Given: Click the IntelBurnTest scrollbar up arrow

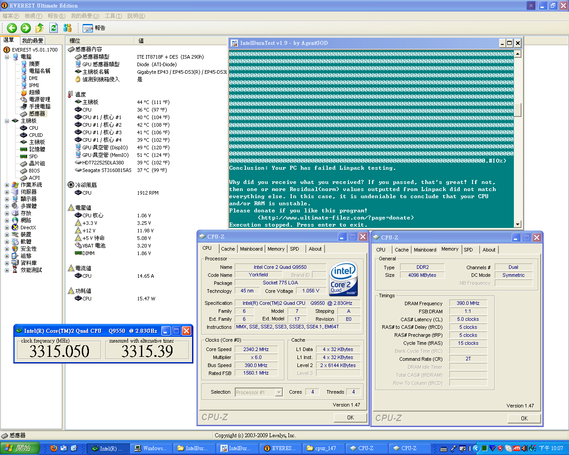Looking at the screenshot, I should (x=517, y=54).
